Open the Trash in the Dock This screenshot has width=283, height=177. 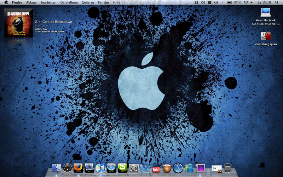click(x=227, y=168)
